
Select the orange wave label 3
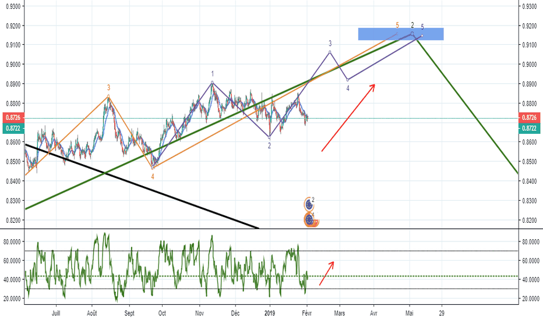tap(108, 88)
